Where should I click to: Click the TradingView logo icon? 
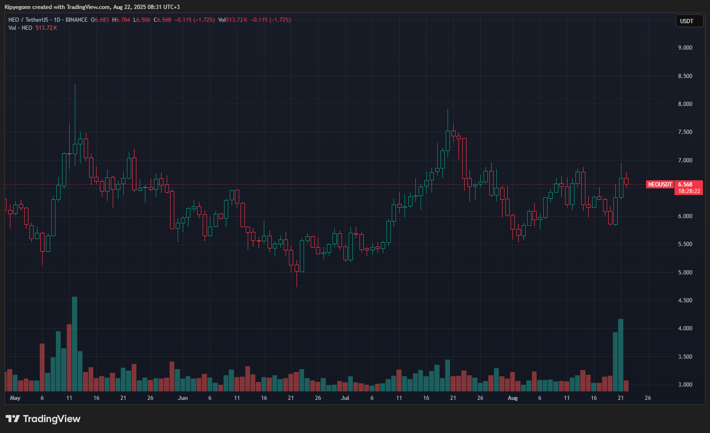13,419
